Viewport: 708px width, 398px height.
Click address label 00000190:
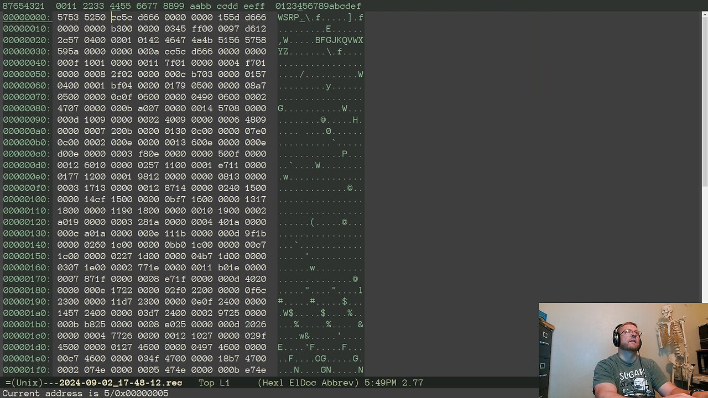point(27,302)
